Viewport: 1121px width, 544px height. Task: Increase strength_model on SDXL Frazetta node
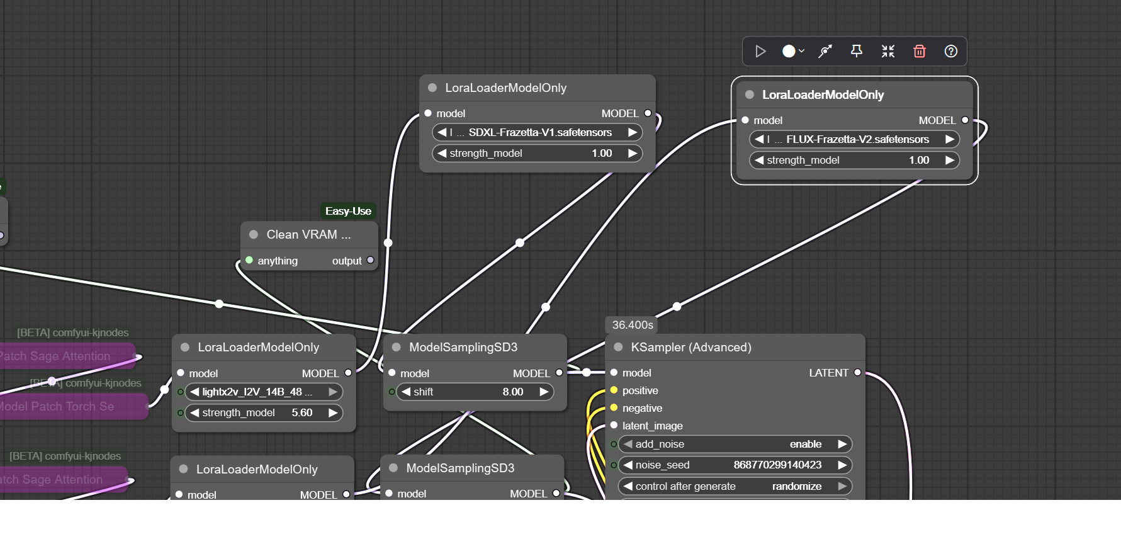click(633, 153)
